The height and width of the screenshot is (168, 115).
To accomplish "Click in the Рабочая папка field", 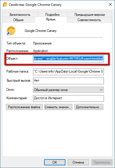I will (x=68, y=72).
